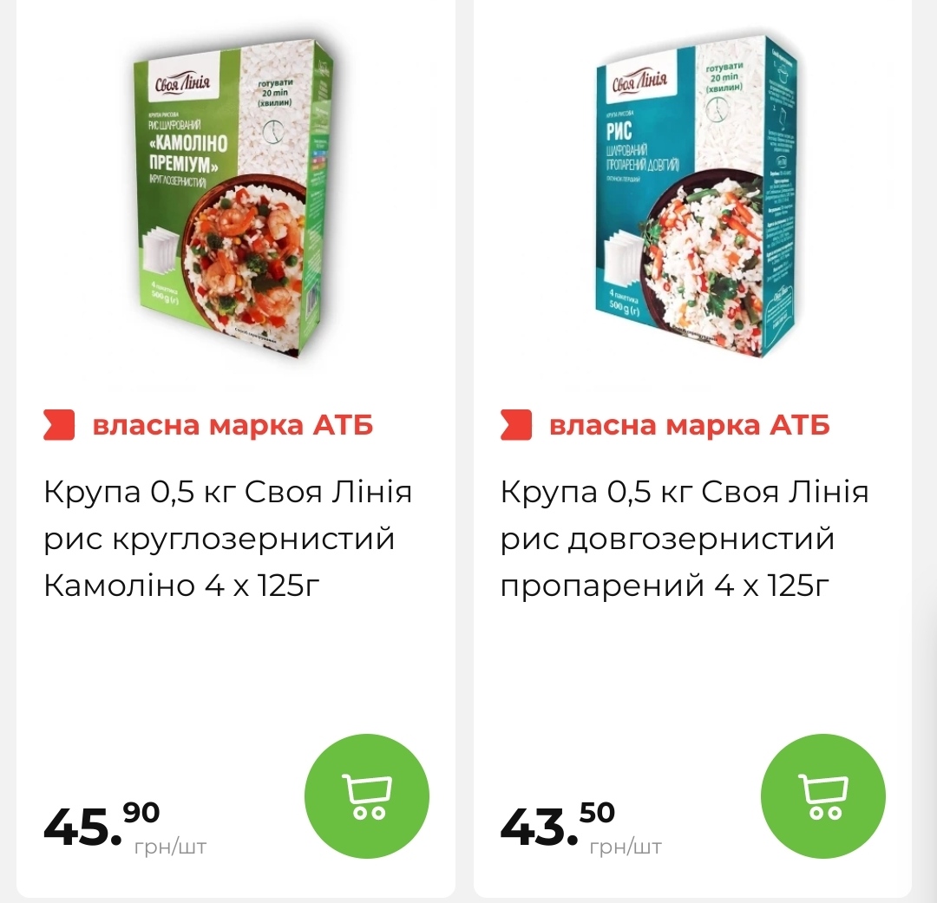
Task: Open product title рис круглозернистий Камоліно
Action: pos(228,539)
